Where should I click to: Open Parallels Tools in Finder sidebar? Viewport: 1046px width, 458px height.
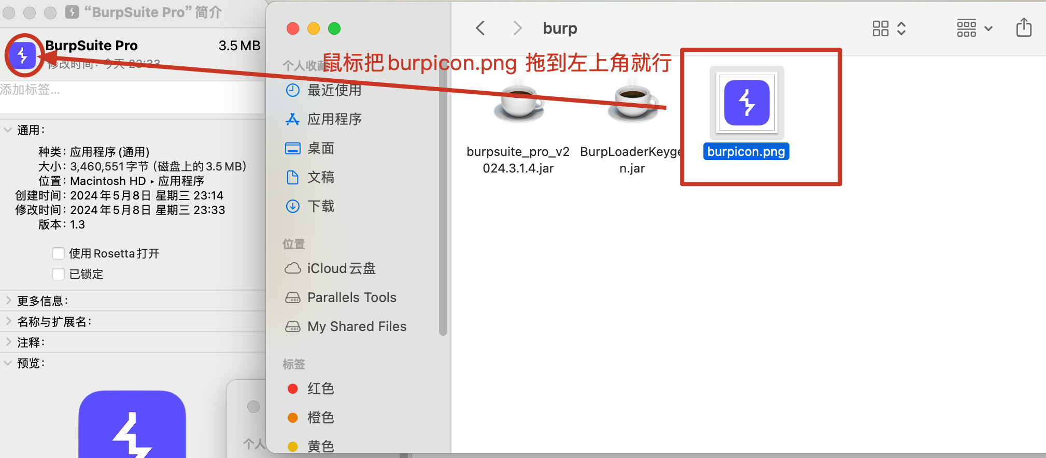[352, 297]
